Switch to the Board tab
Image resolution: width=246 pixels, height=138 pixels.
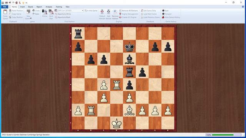click(x=31, y=7)
